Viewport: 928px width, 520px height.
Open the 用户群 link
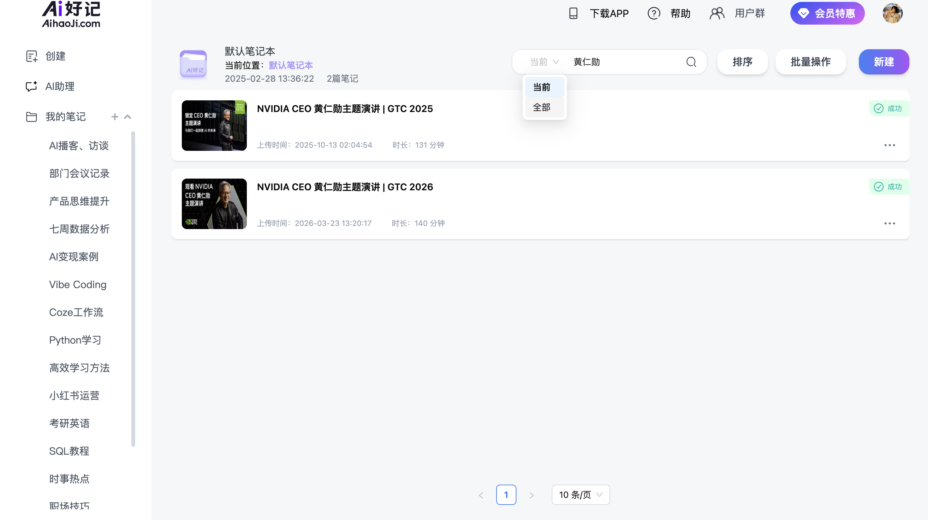[x=750, y=13]
